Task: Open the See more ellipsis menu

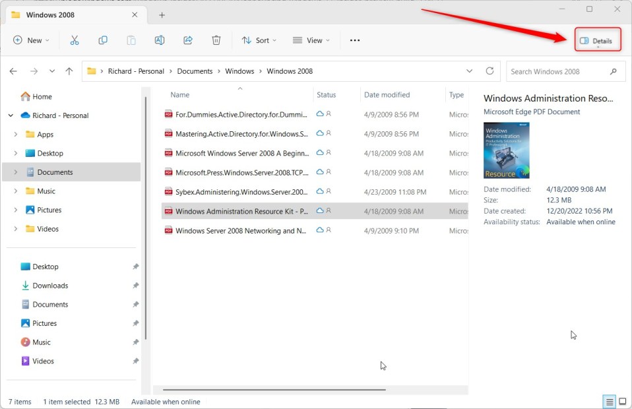Action: tap(355, 40)
